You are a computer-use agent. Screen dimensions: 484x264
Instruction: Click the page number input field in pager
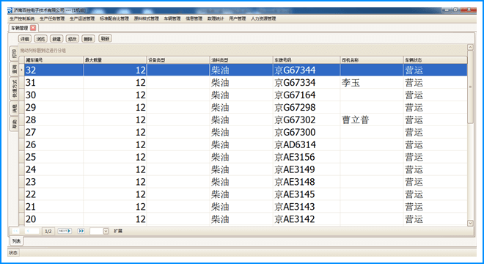coord(97,231)
